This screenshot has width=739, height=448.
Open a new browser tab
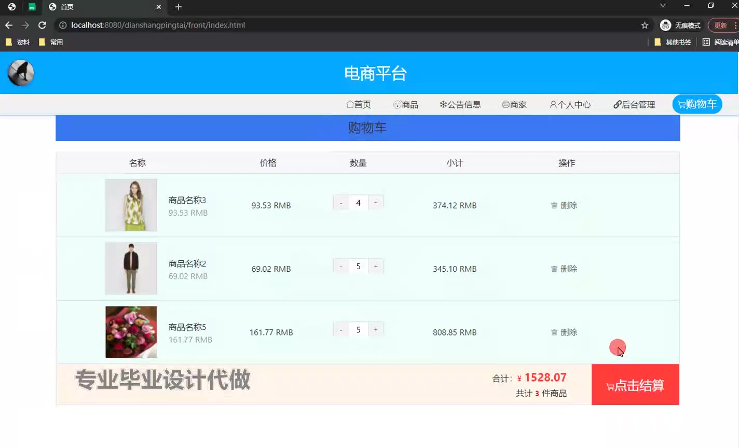click(x=179, y=7)
